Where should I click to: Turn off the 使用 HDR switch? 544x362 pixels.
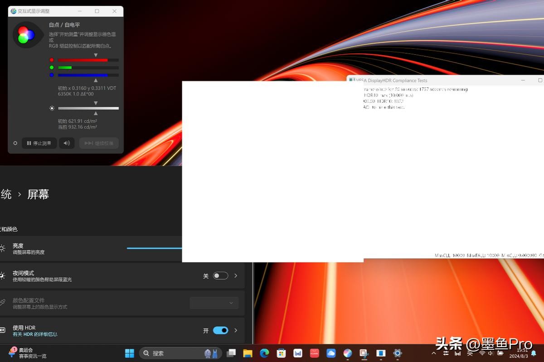(x=220, y=330)
